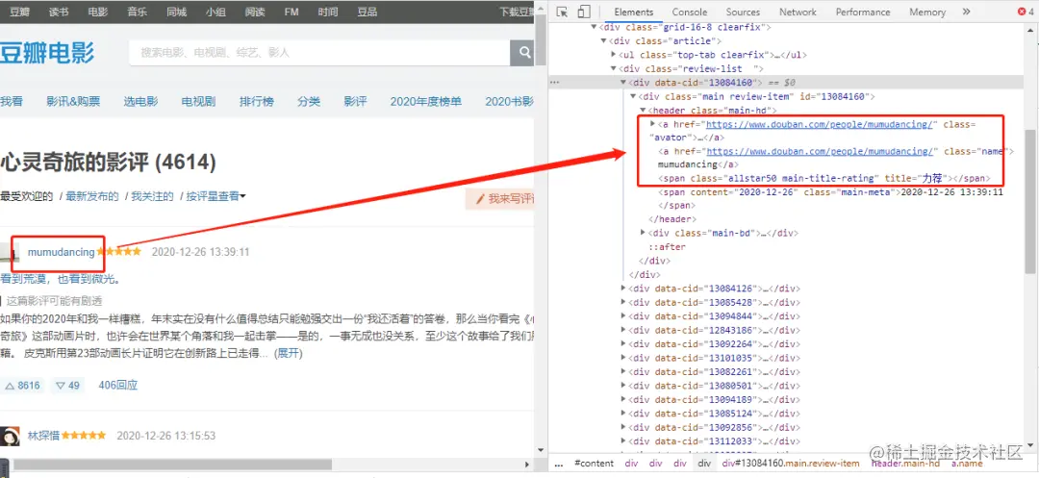This screenshot has width=1039, height=478.
Task: Open 同城 in top navigation
Action: click(x=176, y=12)
